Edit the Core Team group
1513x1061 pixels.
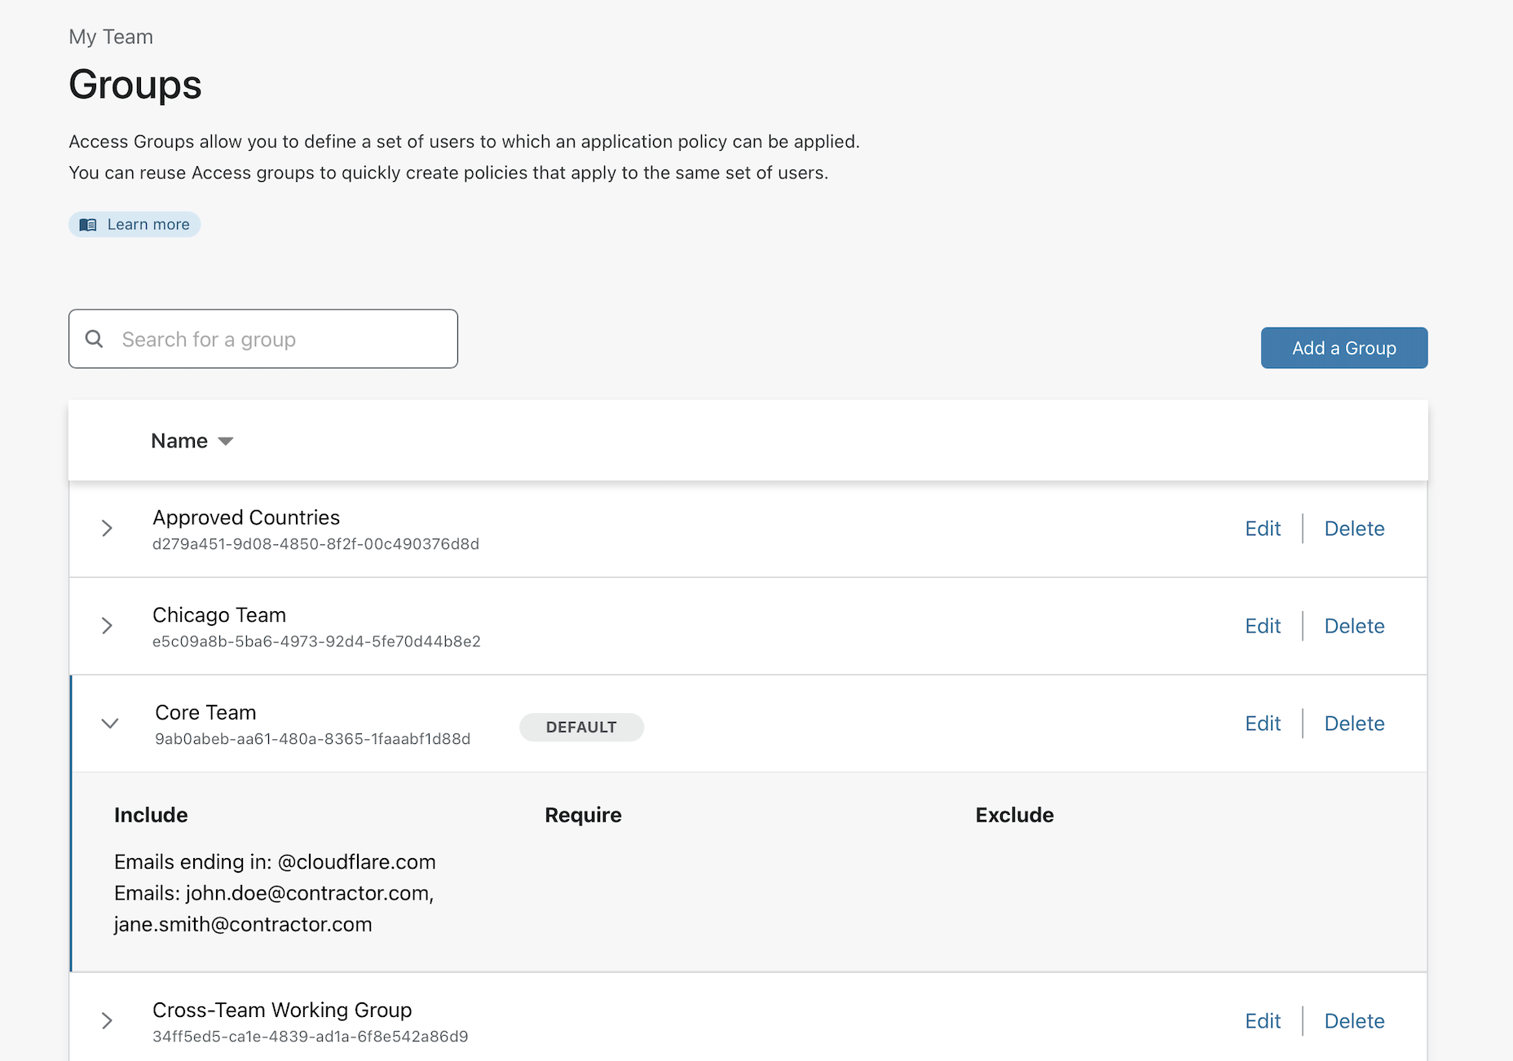pyautogui.click(x=1263, y=724)
